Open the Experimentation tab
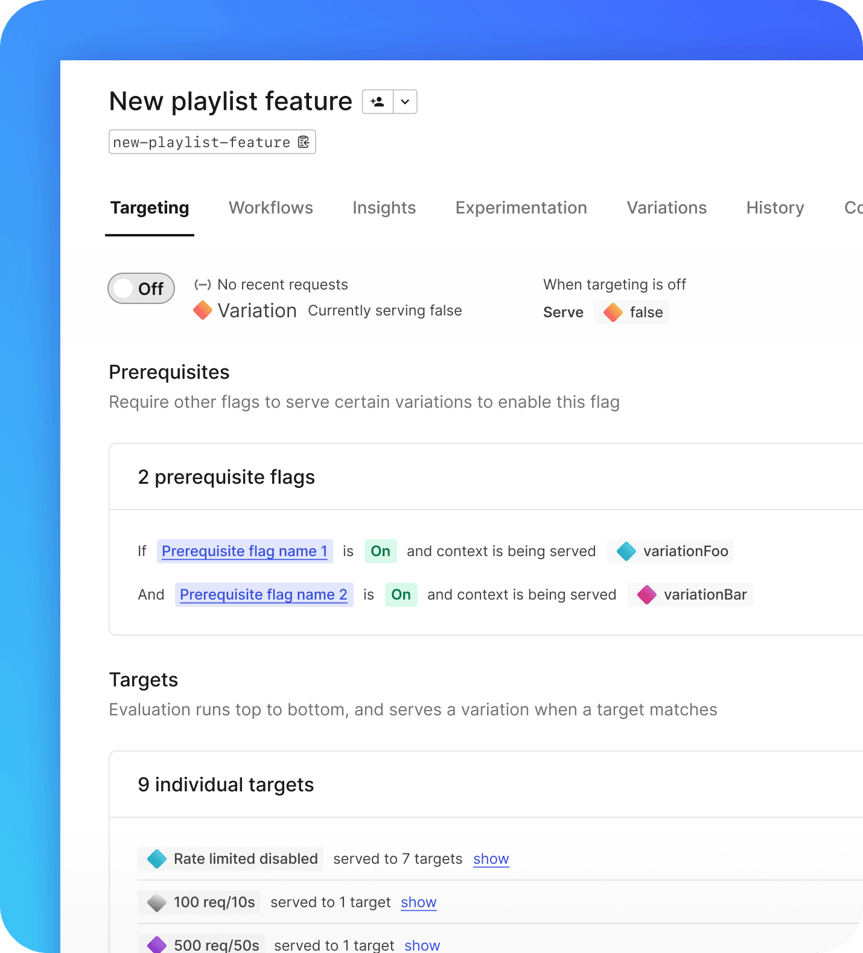 (x=521, y=207)
